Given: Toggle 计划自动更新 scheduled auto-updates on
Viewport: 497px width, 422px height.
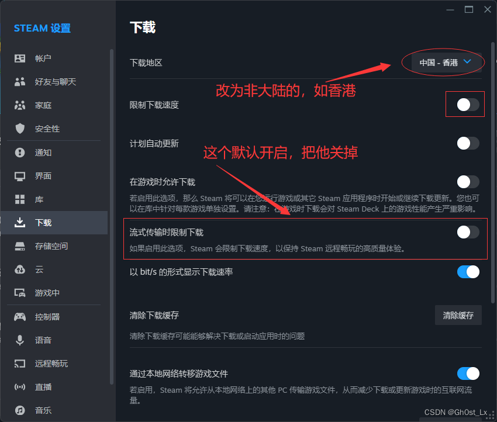Looking at the screenshot, I should coord(467,142).
